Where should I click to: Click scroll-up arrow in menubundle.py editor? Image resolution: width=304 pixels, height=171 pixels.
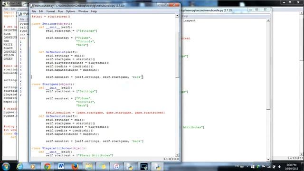click(x=177, y=16)
